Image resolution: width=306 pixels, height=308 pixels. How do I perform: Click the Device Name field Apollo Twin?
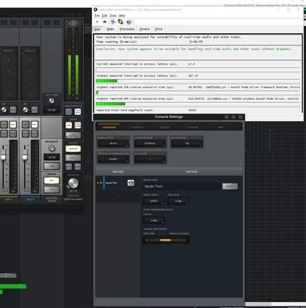click(x=181, y=186)
